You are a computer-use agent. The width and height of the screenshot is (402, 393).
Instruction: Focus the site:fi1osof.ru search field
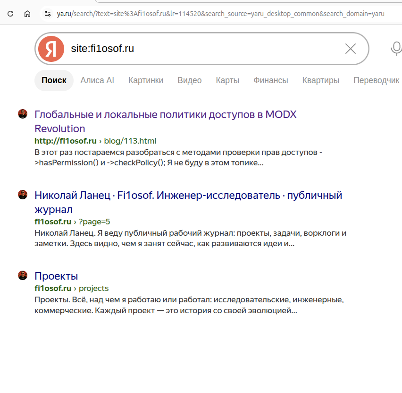pos(205,49)
